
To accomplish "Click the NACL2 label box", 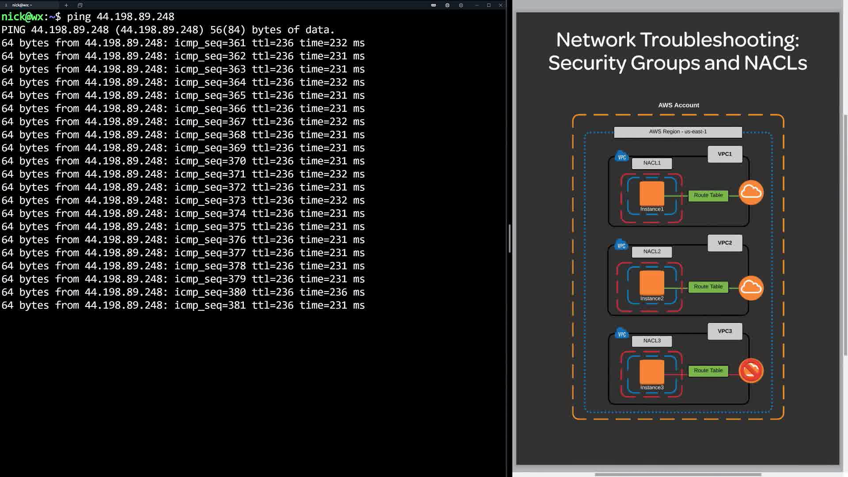I will [x=652, y=252].
